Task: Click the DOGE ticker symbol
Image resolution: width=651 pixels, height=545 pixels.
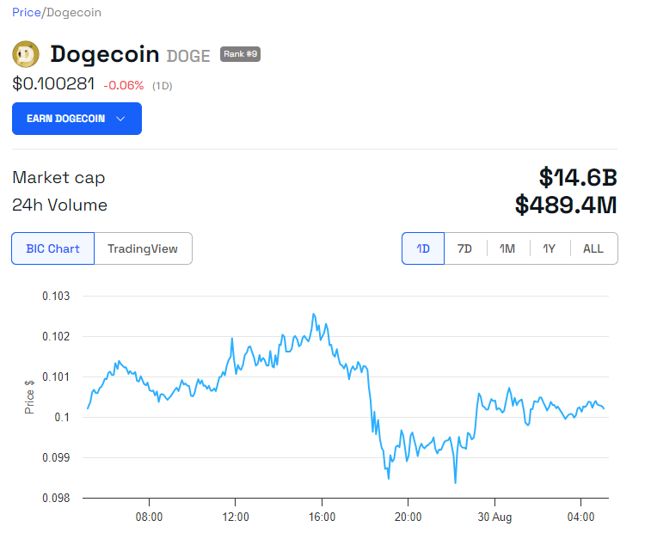Action: click(x=187, y=56)
